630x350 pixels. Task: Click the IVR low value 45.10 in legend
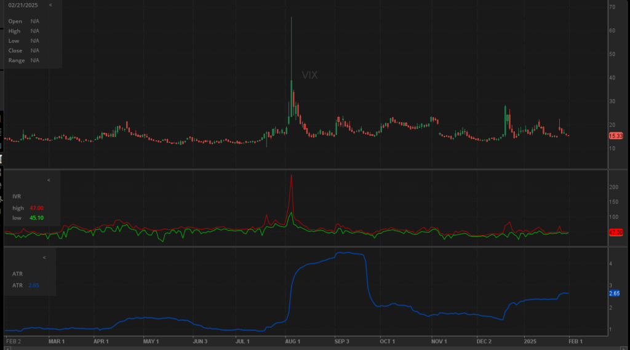tap(36, 217)
